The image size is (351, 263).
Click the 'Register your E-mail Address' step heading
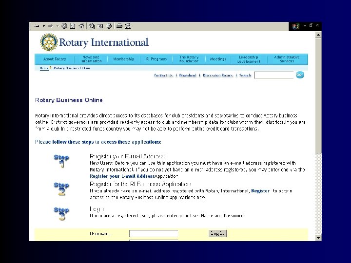tap(127, 156)
